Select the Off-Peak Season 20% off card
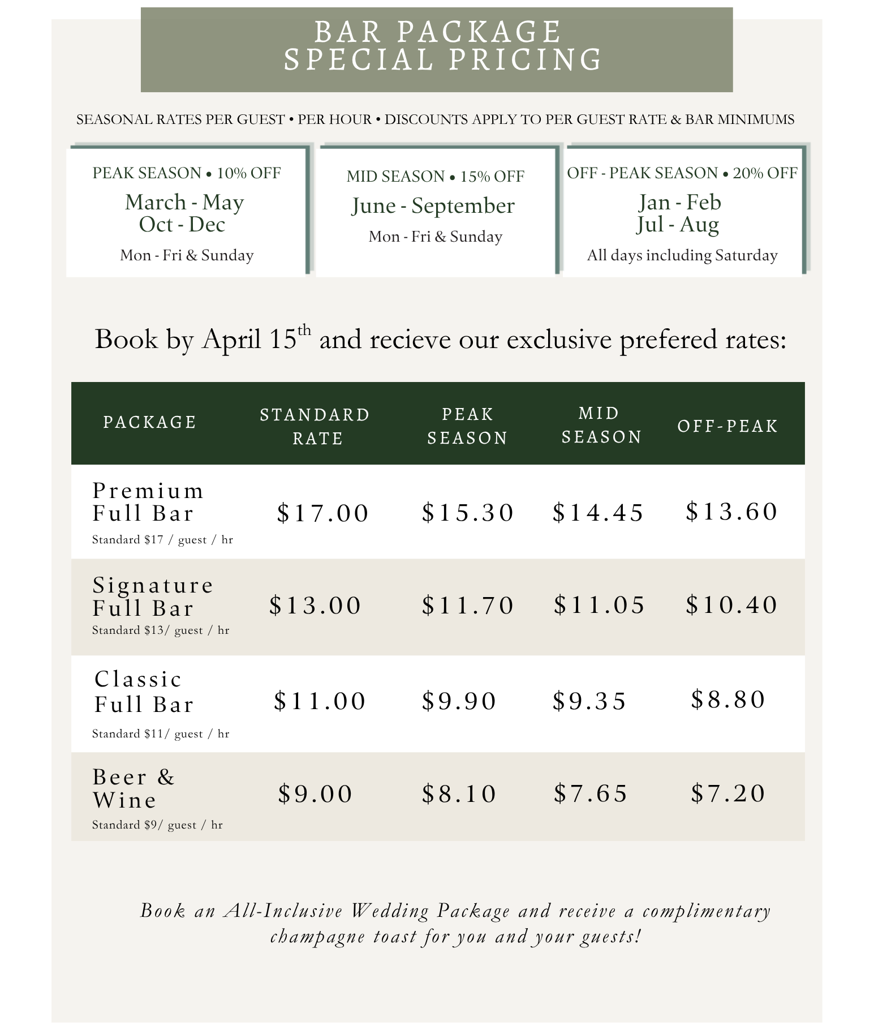Screen dimensions: 874x1030 click(x=682, y=212)
